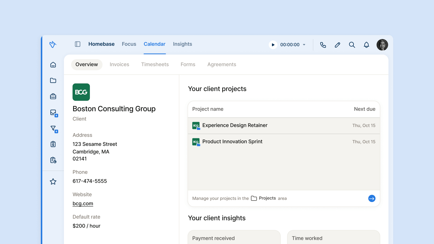Expand the timer dropdown arrow
This screenshot has height=244, width=434.
304,45
